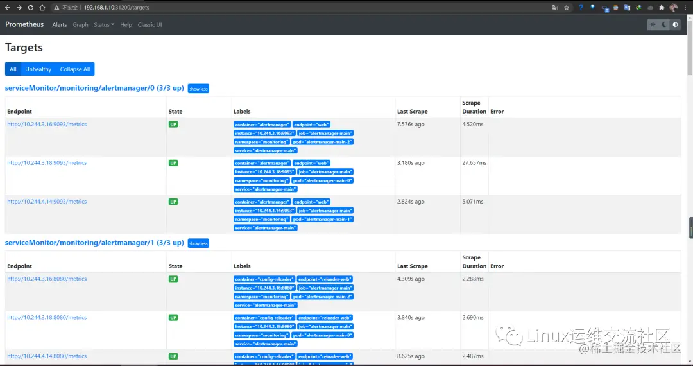Open the green globe extension icon

tap(638, 8)
